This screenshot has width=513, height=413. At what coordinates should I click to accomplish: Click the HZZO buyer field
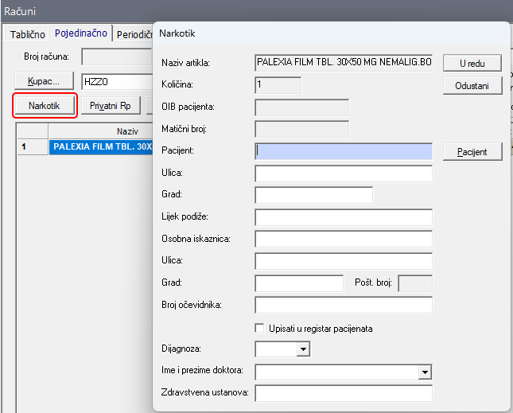(117, 81)
